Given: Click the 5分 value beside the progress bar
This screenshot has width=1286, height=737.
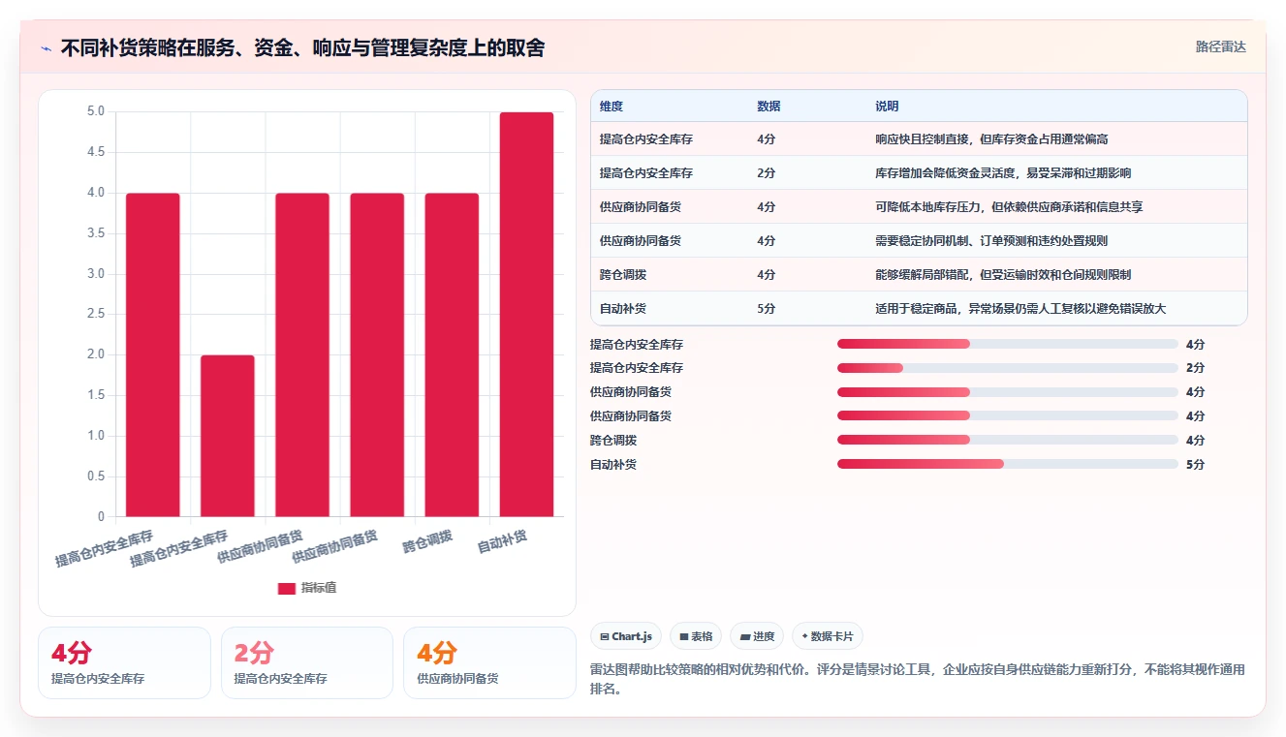Looking at the screenshot, I should [x=1195, y=465].
